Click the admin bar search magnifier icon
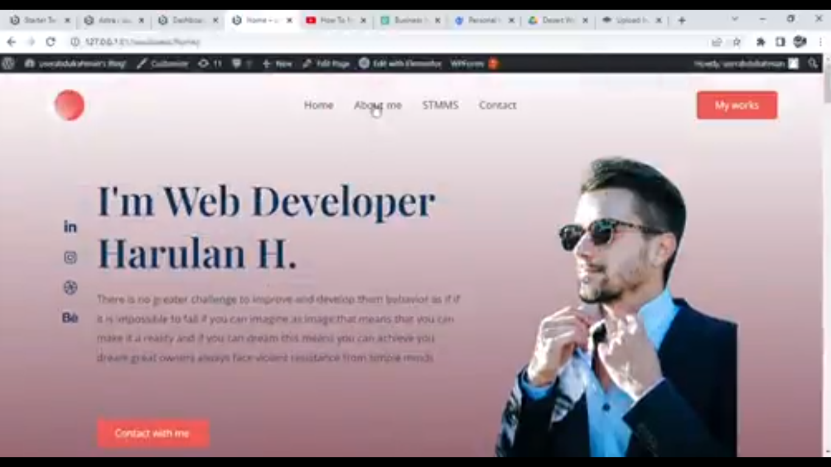Image resolution: width=831 pixels, height=467 pixels. tap(813, 63)
